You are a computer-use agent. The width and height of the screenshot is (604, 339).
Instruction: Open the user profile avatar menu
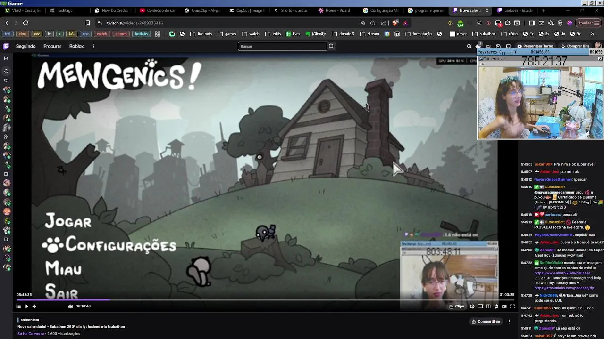pyautogui.click(x=598, y=46)
